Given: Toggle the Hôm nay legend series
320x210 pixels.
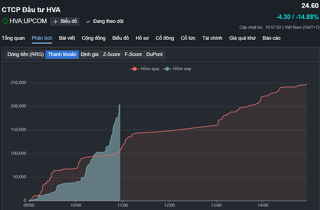Looking at the screenshot, I should (179, 69).
